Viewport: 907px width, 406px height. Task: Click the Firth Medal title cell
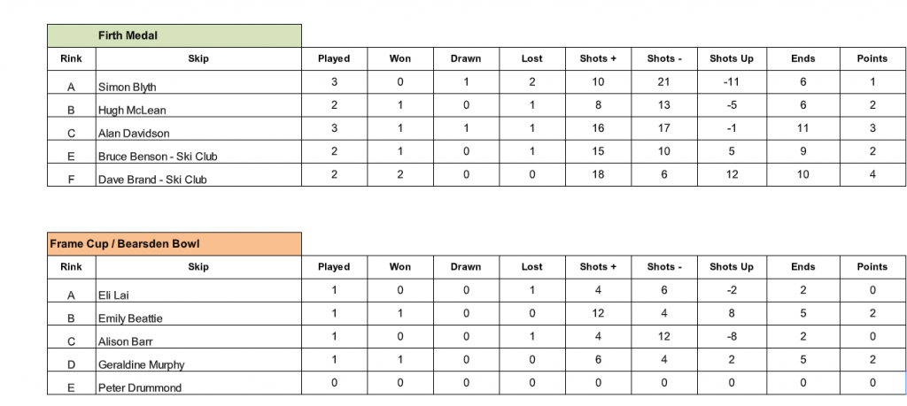click(174, 35)
